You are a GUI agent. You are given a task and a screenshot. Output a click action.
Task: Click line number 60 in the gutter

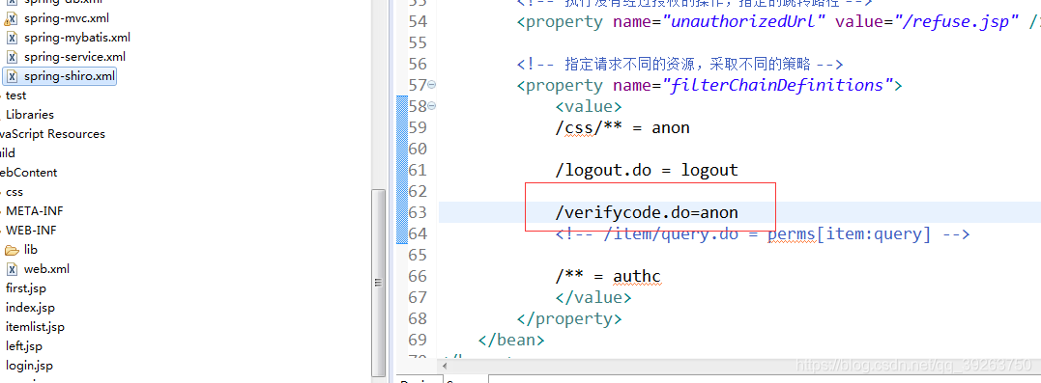click(418, 149)
